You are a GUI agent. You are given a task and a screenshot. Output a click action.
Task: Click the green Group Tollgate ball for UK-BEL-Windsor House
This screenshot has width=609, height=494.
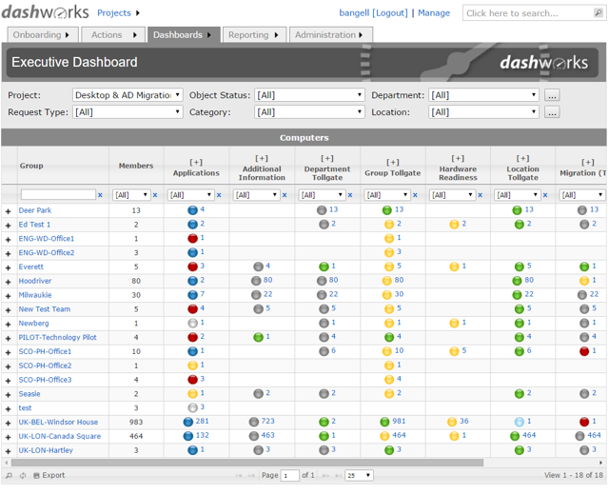click(x=384, y=422)
